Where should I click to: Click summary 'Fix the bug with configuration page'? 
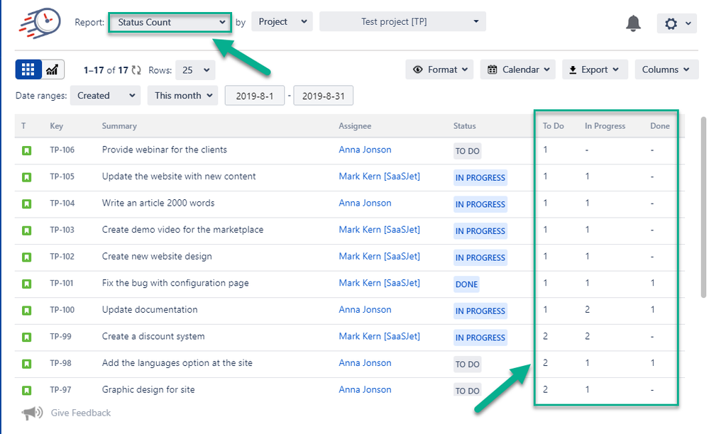coord(175,283)
